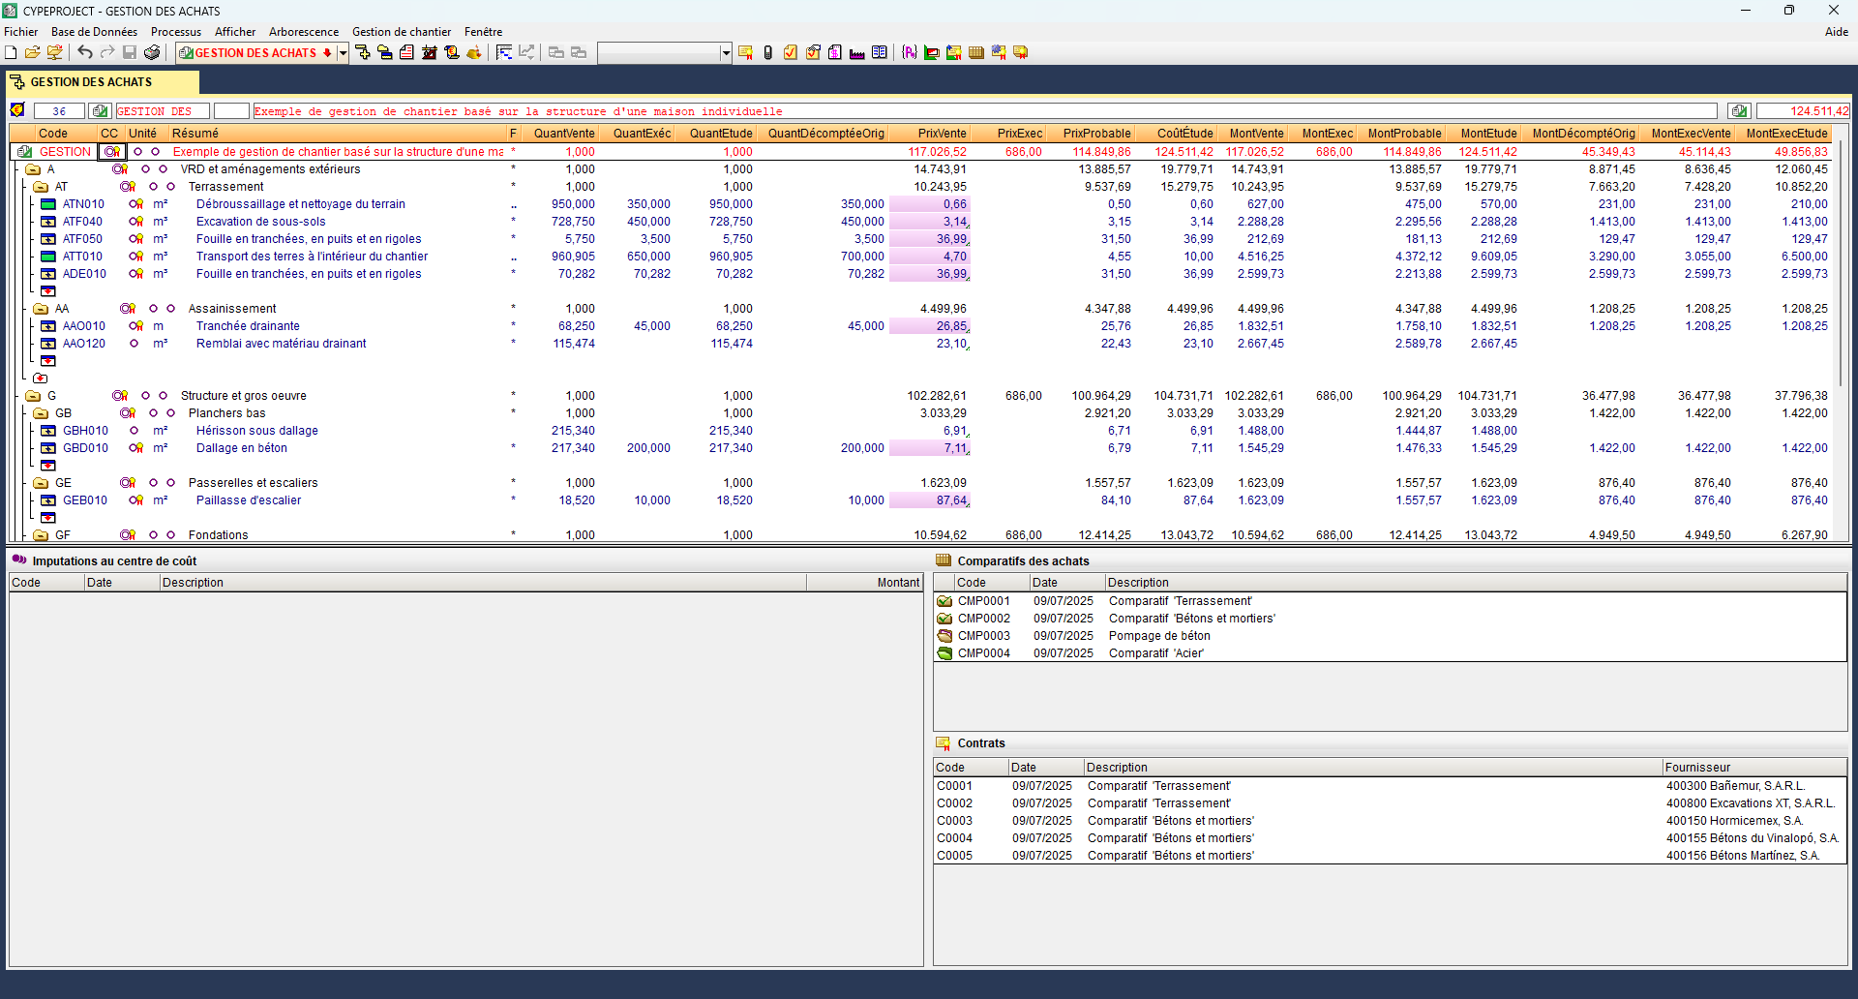Click the CMP0003 comparatif icon
Viewport: 1858px width, 999px height.
(944, 636)
